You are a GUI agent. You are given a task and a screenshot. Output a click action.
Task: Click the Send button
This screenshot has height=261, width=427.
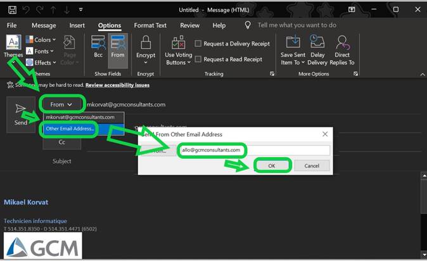[x=21, y=115]
